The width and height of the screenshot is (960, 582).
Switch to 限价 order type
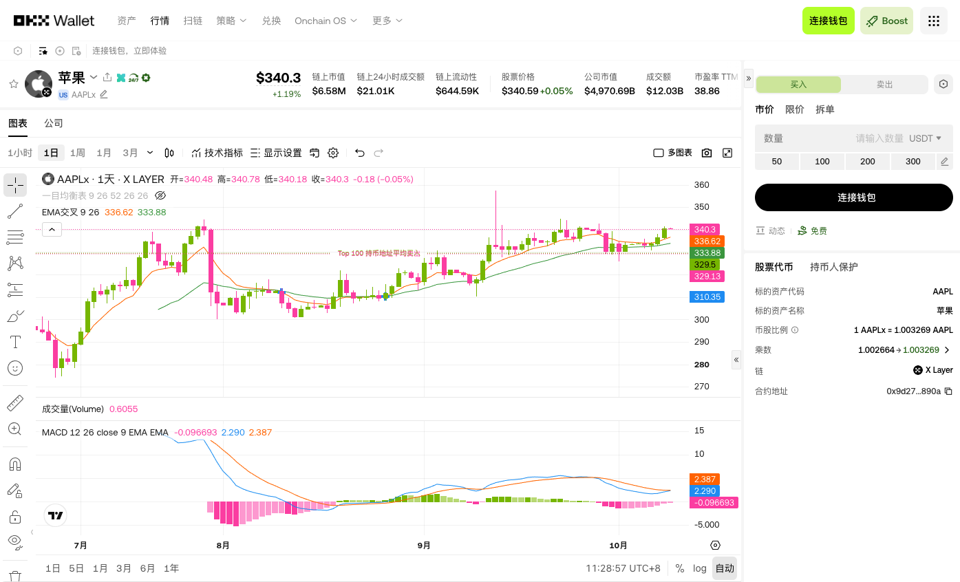click(795, 109)
